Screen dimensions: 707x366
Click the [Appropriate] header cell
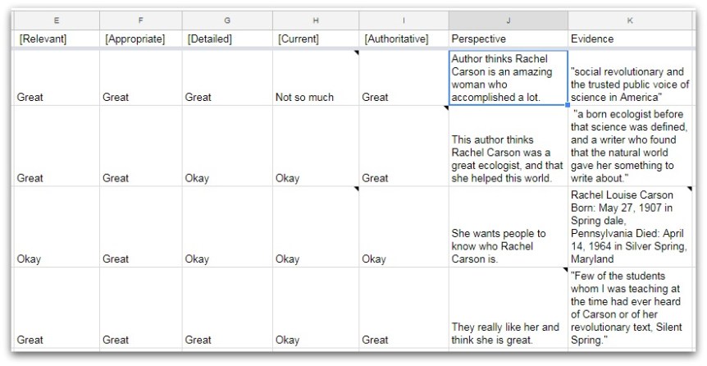(x=141, y=39)
